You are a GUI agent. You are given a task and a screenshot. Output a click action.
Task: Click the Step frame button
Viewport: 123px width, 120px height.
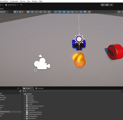click(111, 5)
